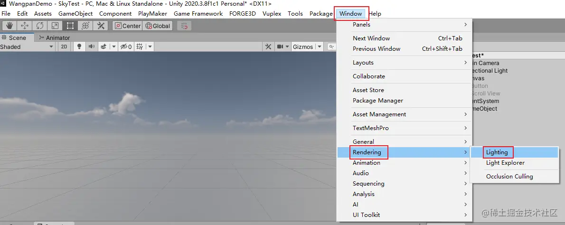Screen dimensions: 565x225
Task: Open Asset Store from Window menu
Action: (405, 90)
